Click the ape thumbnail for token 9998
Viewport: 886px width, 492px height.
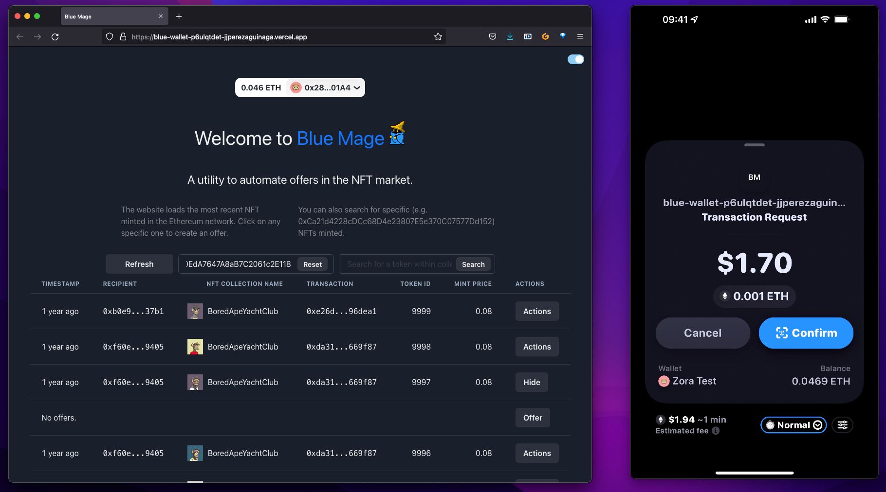[195, 347]
